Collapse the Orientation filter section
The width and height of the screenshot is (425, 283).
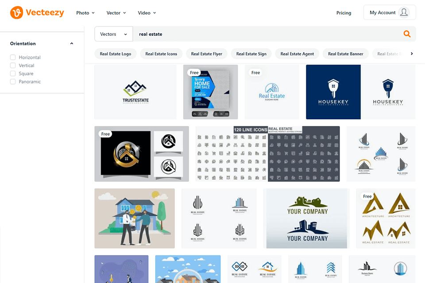72,44
